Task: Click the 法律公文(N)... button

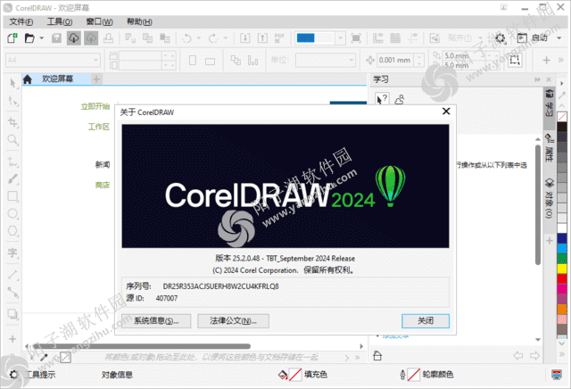Action: pyautogui.click(x=233, y=321)
